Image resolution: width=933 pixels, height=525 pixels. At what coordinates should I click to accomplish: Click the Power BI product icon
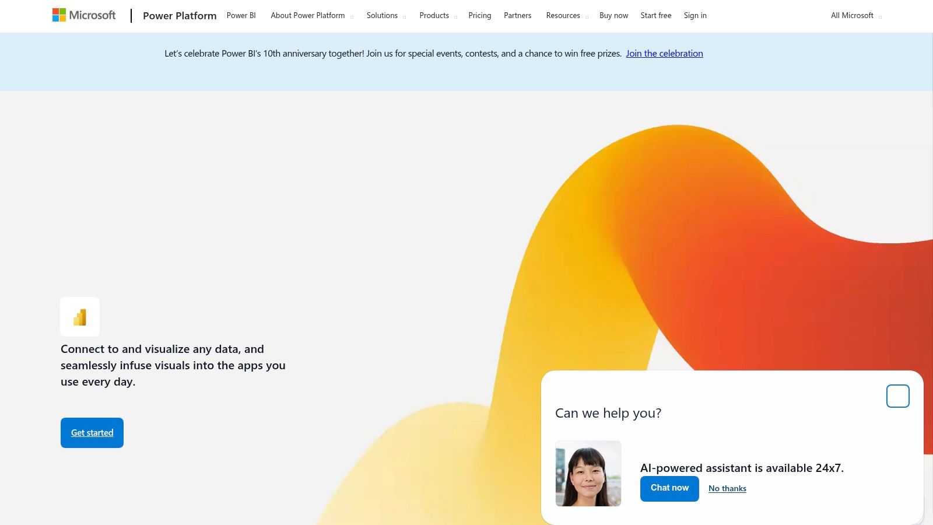click(x=80, y=317)
